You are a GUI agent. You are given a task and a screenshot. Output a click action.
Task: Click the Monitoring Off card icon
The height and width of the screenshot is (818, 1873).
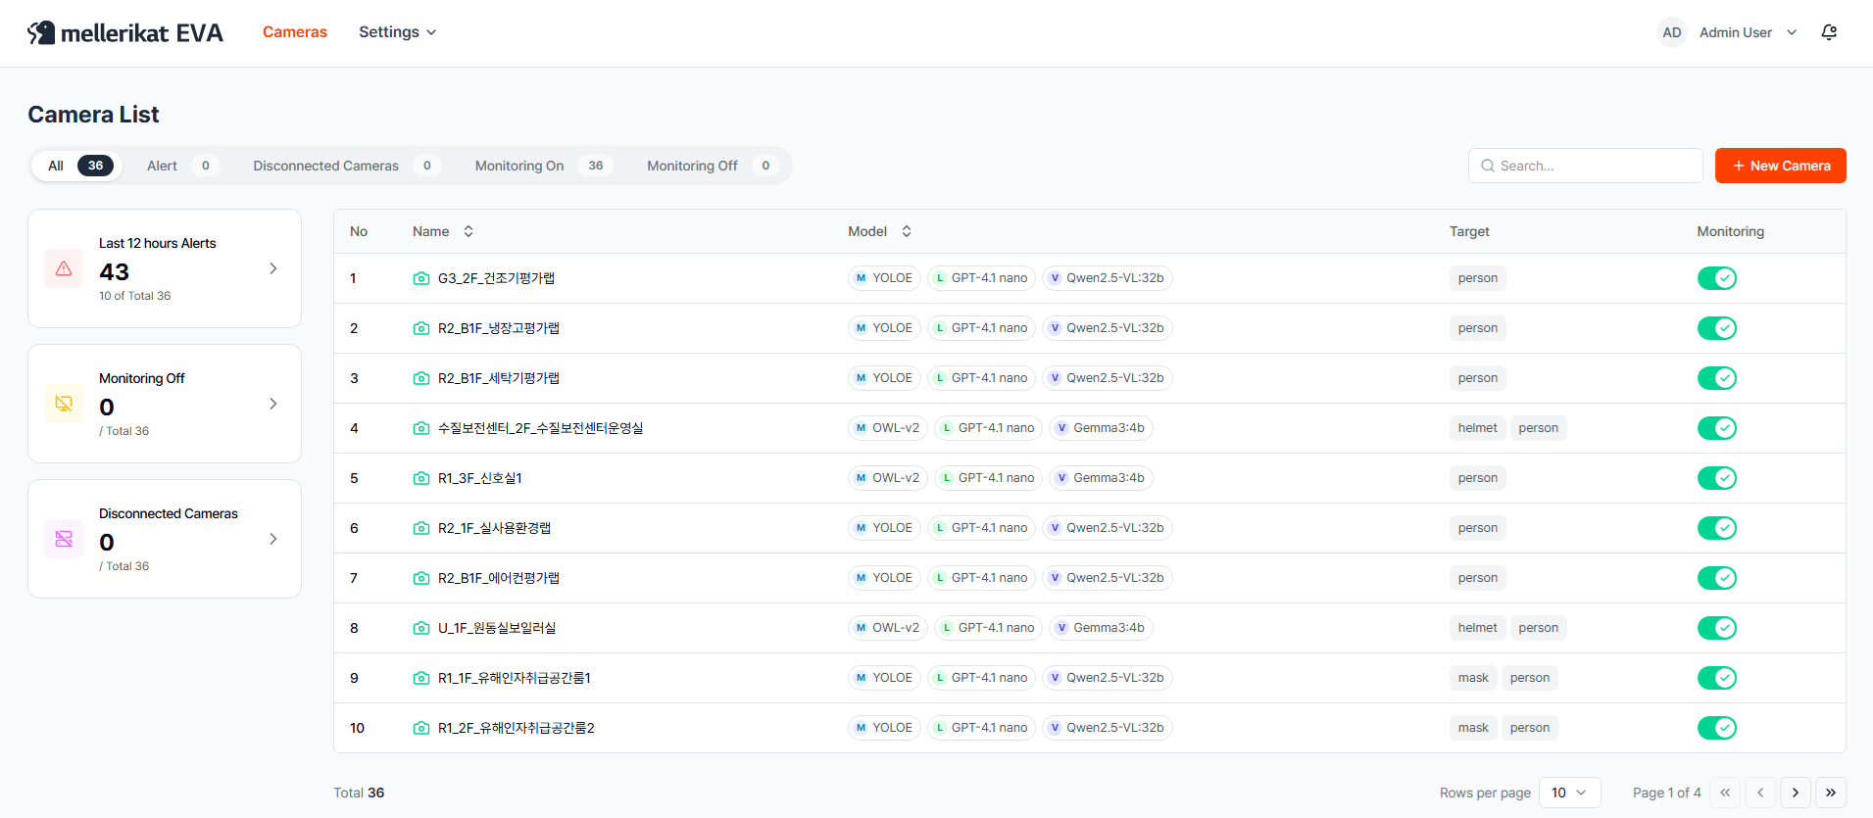64,404
